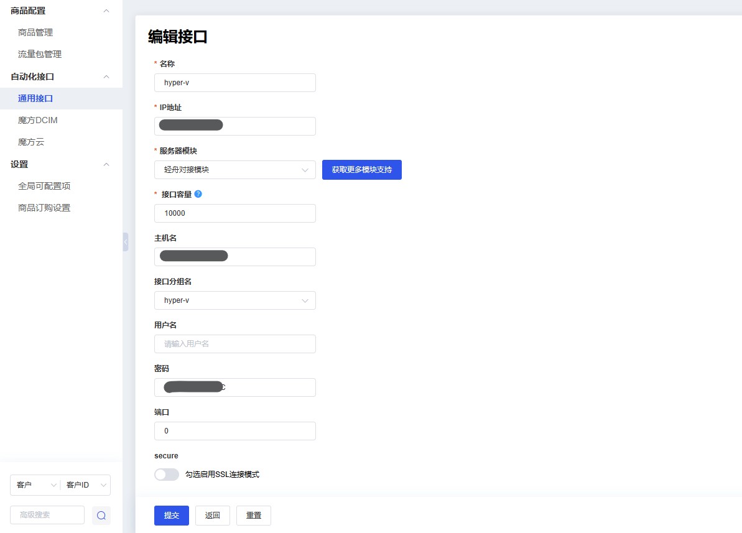The image size is (742, 533).
Task: Open the 服务器模块 dropdown
Action: [x=234, y=169]
